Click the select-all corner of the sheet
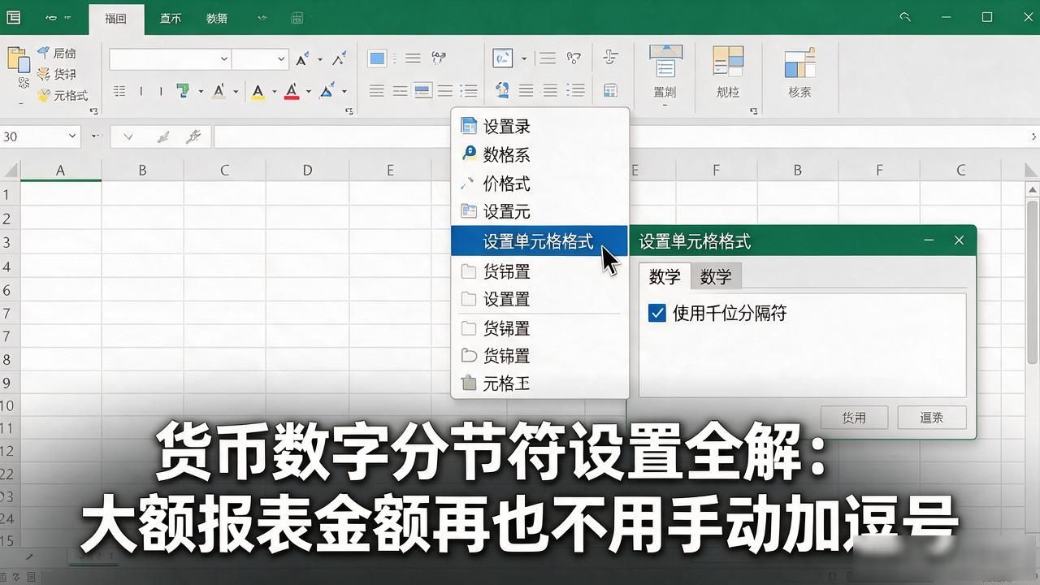This screenshot has height=585, width=1040. 10,171
